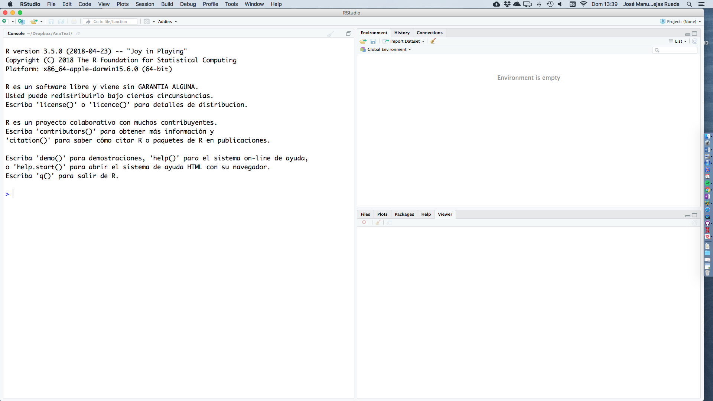Open the Plots menu in menu bar
The image size is (713, 401).
click(x=123, y=4)
